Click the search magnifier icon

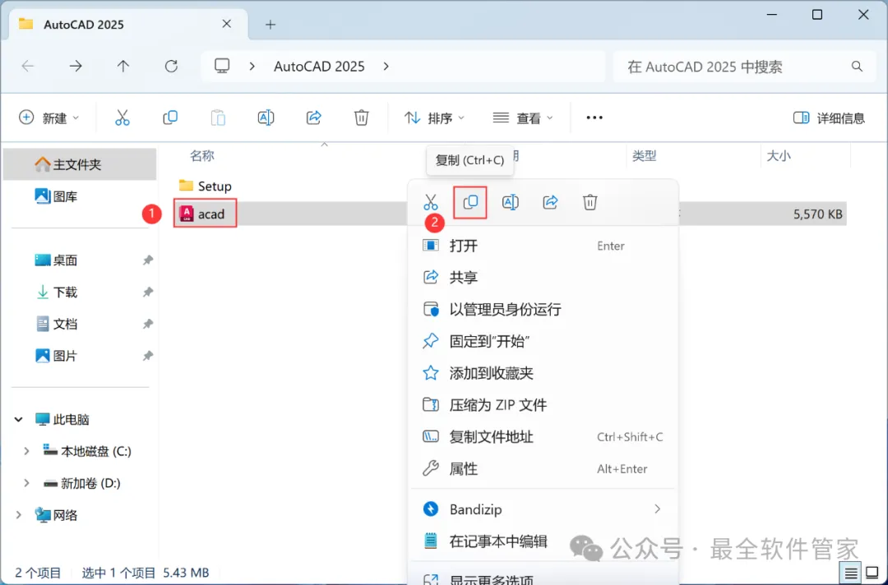click(x=858, y=67)
